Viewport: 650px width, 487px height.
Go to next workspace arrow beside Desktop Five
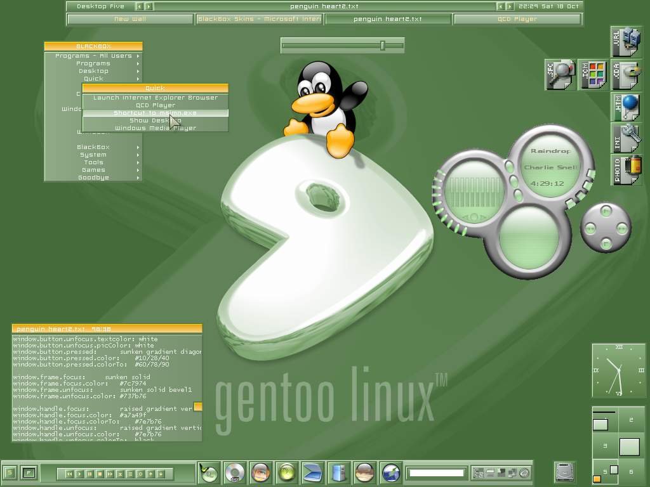149,6
